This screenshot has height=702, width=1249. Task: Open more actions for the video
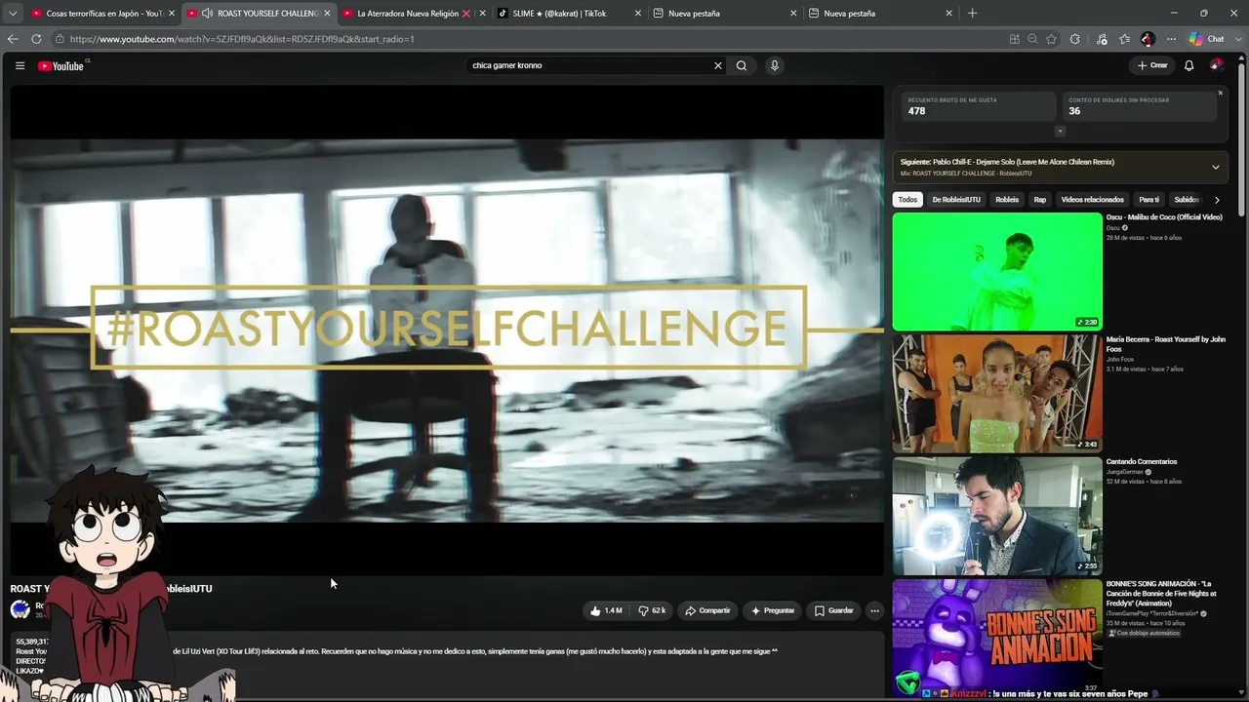tap(874, 610)
